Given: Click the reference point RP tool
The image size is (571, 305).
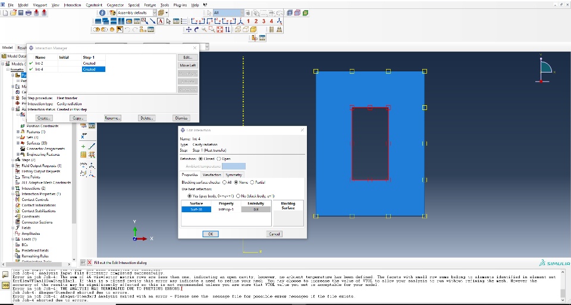Looking at the screenshot, I should pos(83,136).
